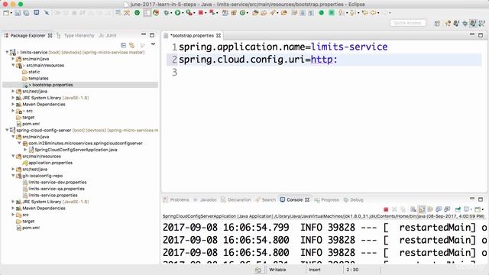Click the Save All toolbar icon
This screenshot has height=275, width=489.
pos(26,13)
